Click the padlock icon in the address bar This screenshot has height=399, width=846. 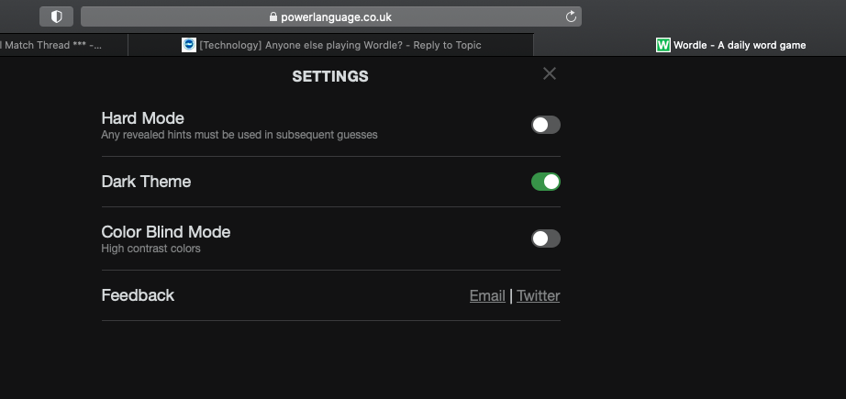point(273,17)
